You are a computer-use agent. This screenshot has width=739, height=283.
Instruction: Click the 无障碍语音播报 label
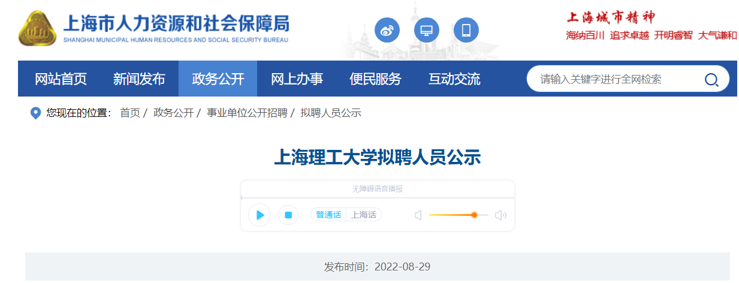[378, 189]
